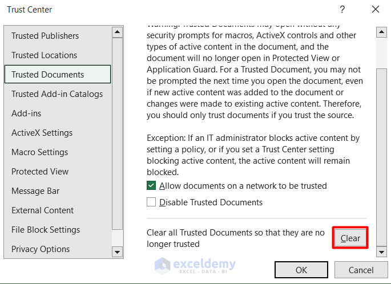Switch to Macro Settings

point(39,152)
